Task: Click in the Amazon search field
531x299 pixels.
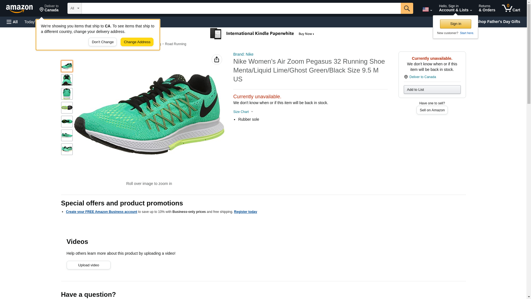Action: pos(241,8)
